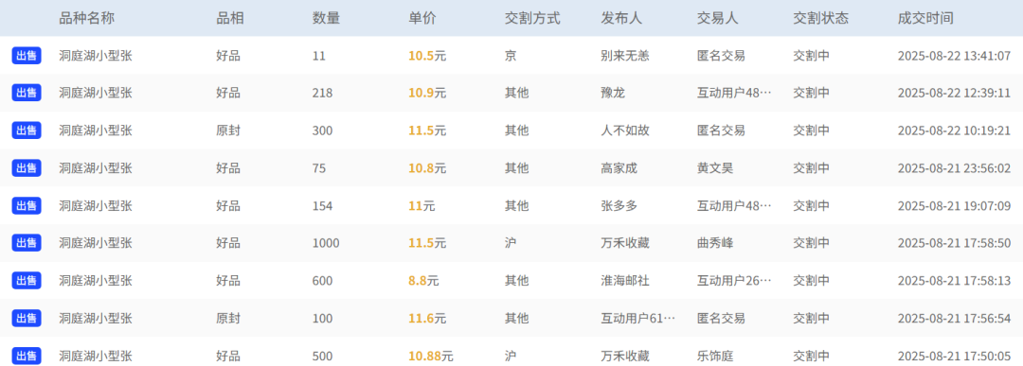
Task: Open publisher 别来无恙
Action: pos(624,56)
